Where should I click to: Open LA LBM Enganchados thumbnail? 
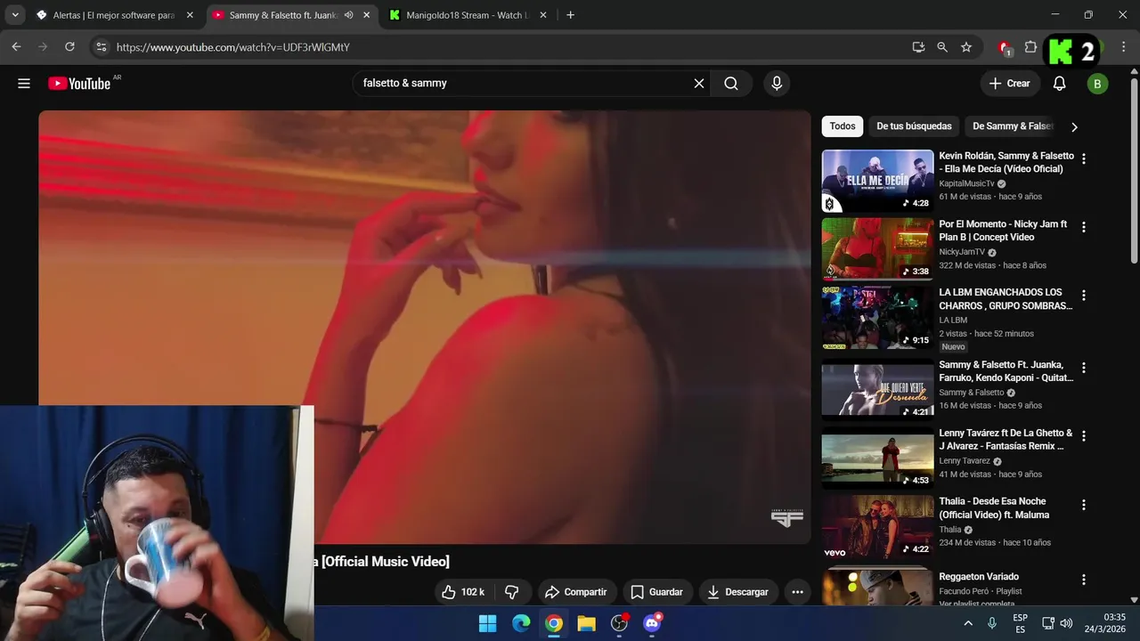click(x=877, y=318)
